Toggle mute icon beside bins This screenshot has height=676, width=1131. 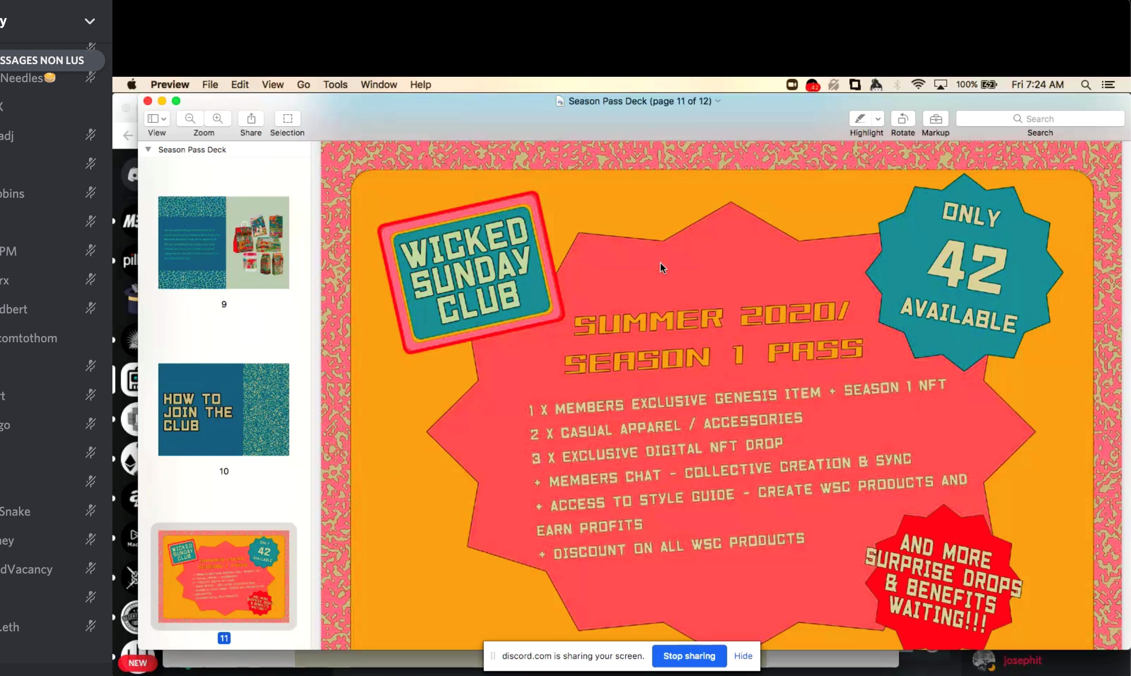click(91, 193)
